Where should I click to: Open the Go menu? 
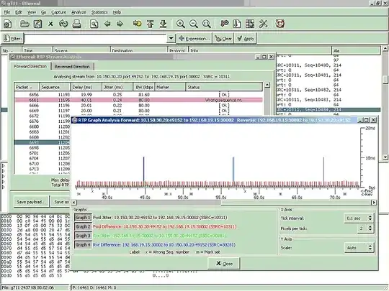pos(43,12)
